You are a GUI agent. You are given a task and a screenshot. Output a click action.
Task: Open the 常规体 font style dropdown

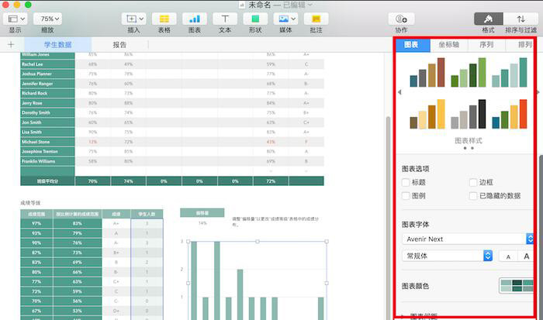tap(447, 256)
